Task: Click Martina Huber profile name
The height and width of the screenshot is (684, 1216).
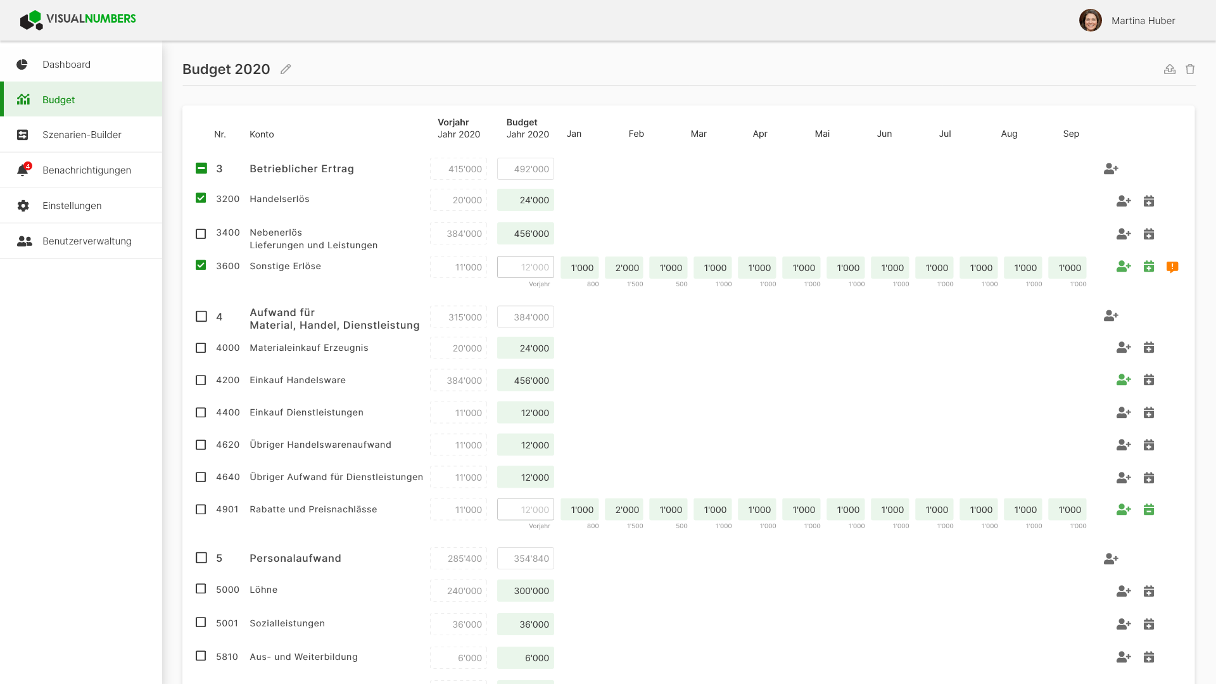Action: tap(1143, 21)
